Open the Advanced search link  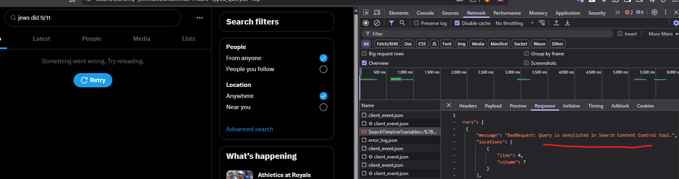(x=250, y=129)
